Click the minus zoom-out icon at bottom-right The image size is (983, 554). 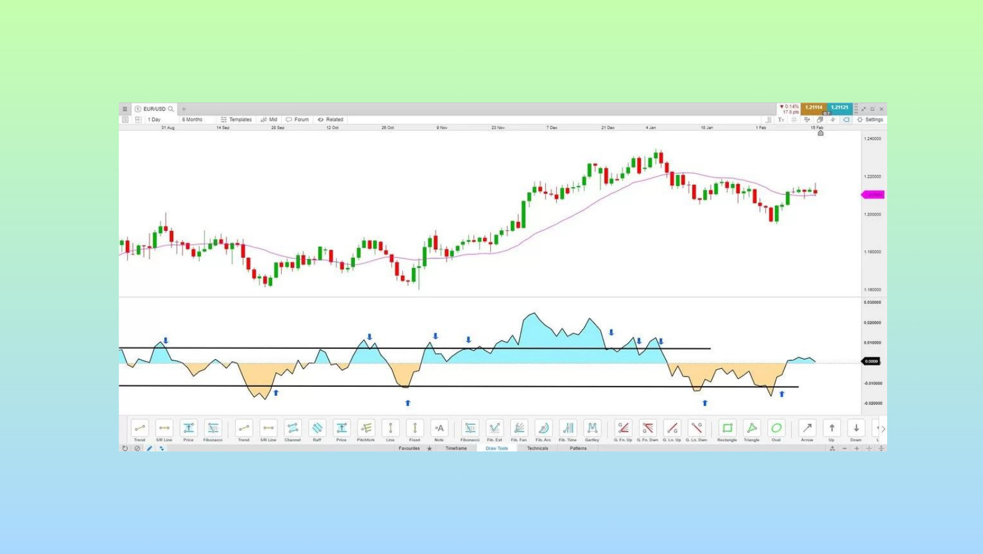tap(845, 448)
